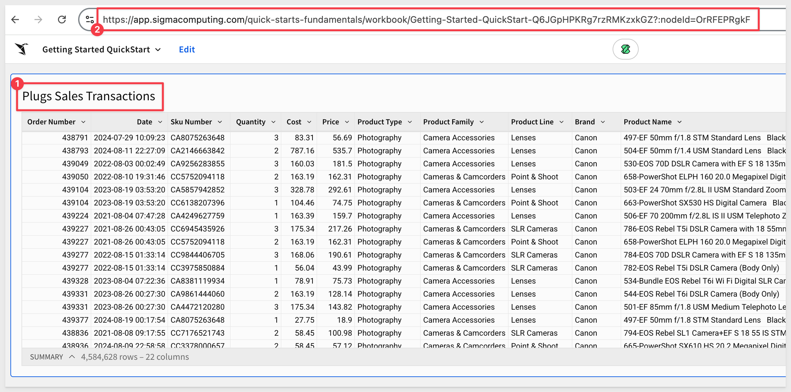Image resolution: width=791 pixels, height=392 pixels.
Task: Select cost cell 328.78
Action: [x=302, y=190]
